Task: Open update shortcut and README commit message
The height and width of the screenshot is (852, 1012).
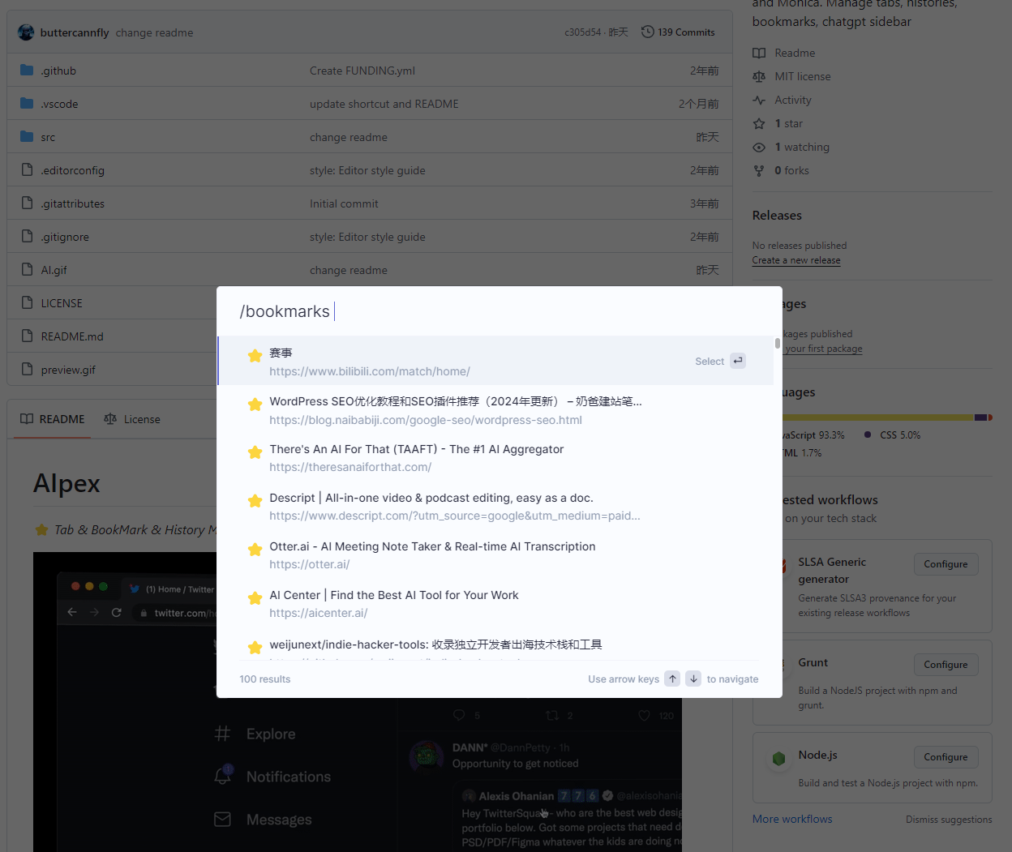Action: (384, 104)
